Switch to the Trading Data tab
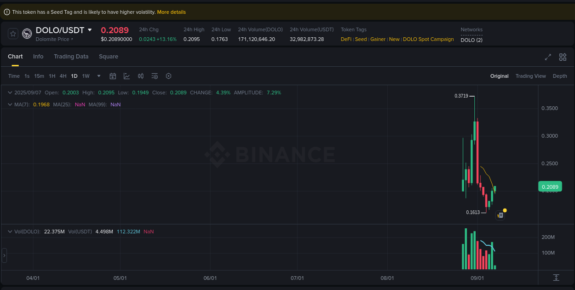 coord(71,56)
